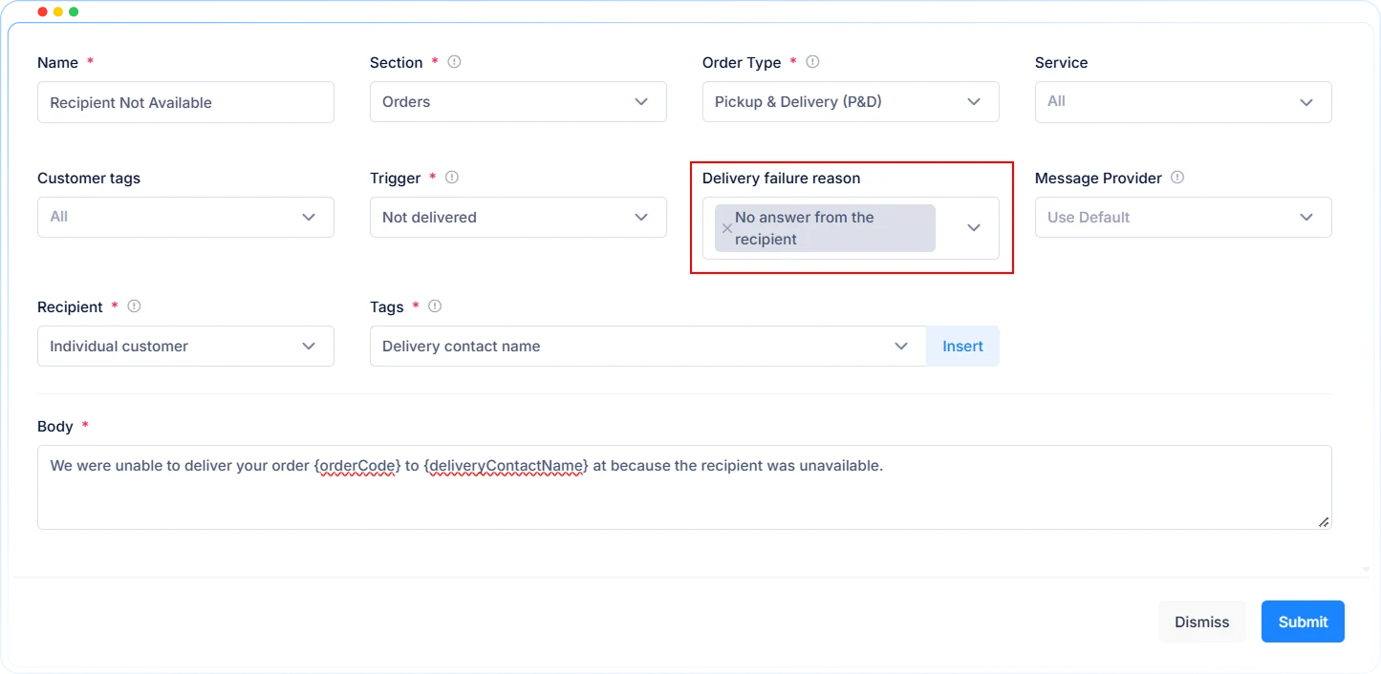The height and width of the screenshot is (674, 1381).
Task: Click the Customer tags label
Action: click(89, 179)
